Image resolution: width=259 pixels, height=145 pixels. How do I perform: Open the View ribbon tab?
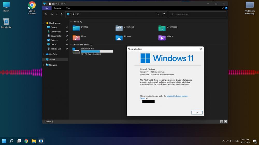(68, 8)
